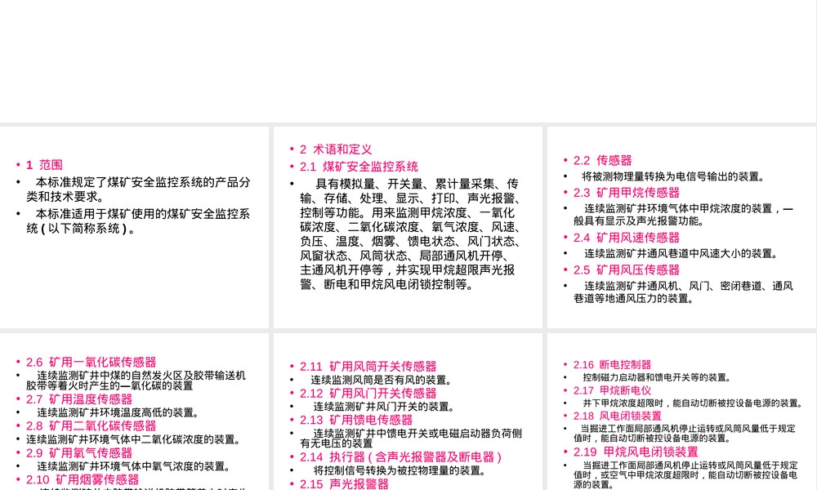Click the definition text below 2.19 甲烷风电闭锁装置
This screenshot has width=817, height=490.
(x=685, y=475)
